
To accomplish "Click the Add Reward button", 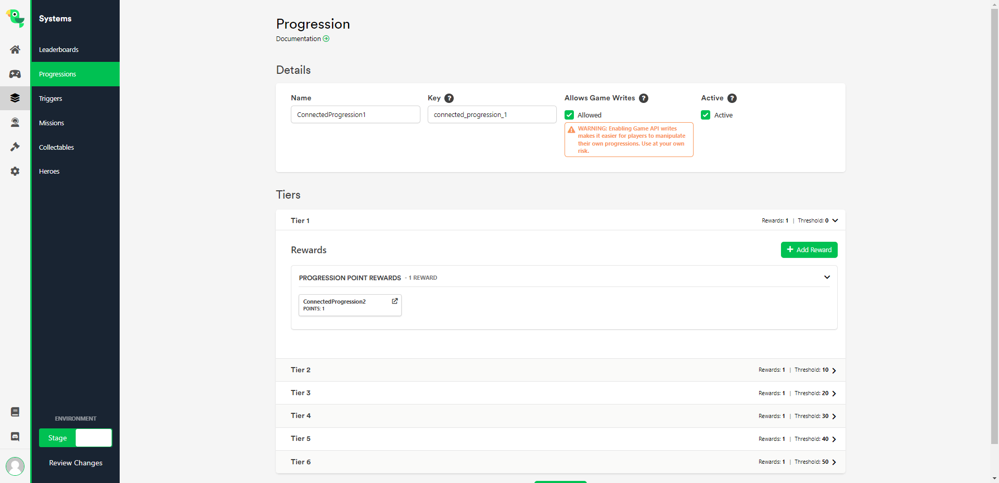I will point(809,250).
